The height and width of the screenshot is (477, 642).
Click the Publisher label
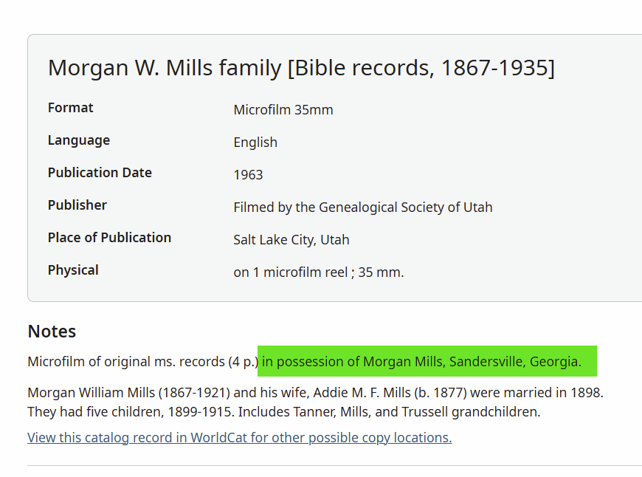(x=77, y=205)
